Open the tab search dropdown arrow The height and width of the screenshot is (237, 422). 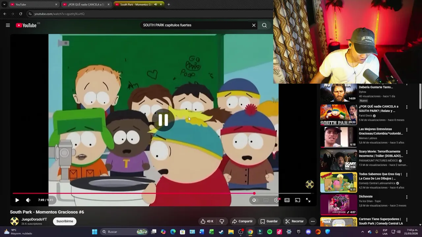4,5
